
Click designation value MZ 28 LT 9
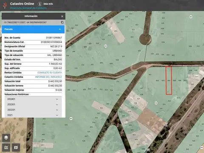56,46
